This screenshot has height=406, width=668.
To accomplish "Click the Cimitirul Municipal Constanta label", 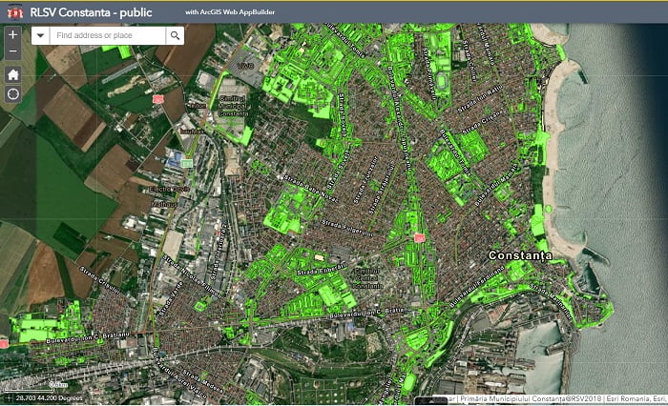I will tap(234, 106).
